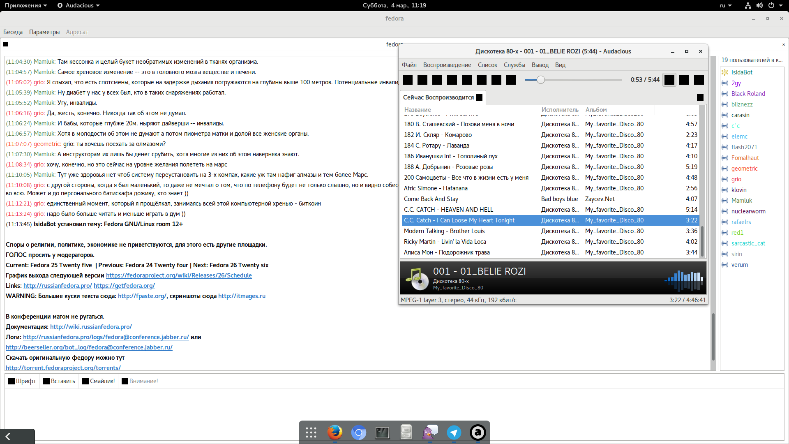
Task: Click the chat history vertical scrollbar
Action: coord(713,337)
